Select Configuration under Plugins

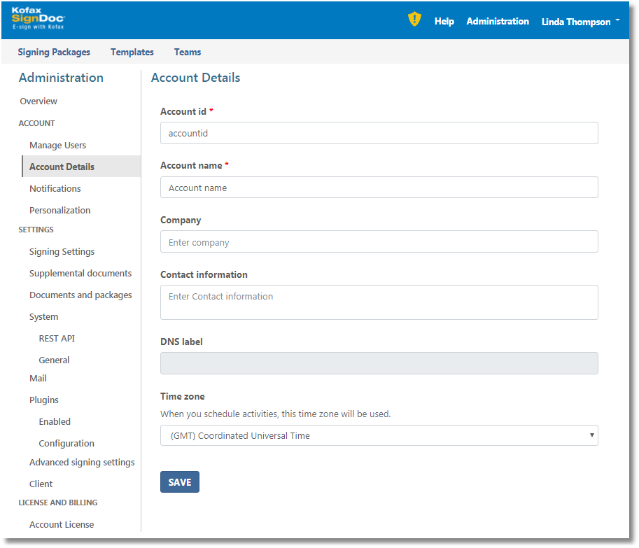(66, 444)
